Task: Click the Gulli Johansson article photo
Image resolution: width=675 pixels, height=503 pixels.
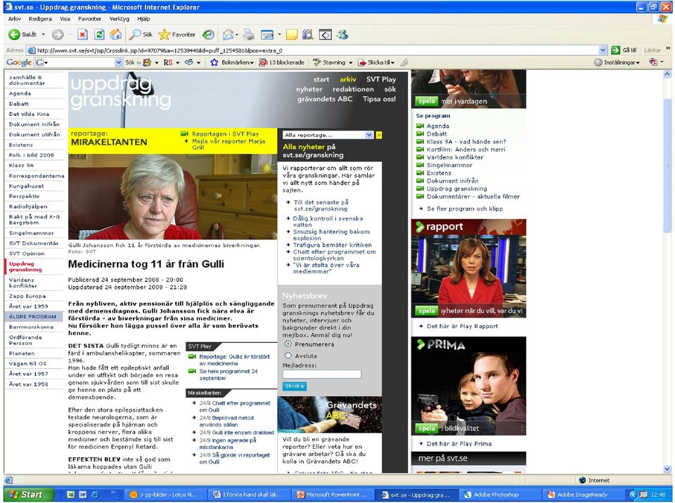Action: point(173,197)
